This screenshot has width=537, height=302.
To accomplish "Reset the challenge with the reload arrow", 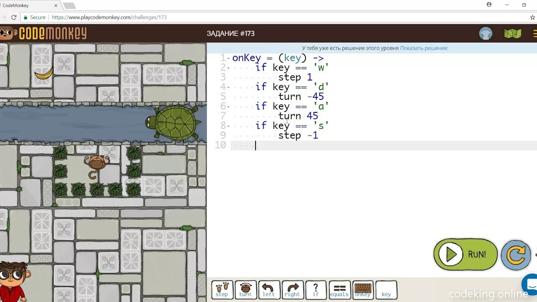I will (x=516, y=255).
